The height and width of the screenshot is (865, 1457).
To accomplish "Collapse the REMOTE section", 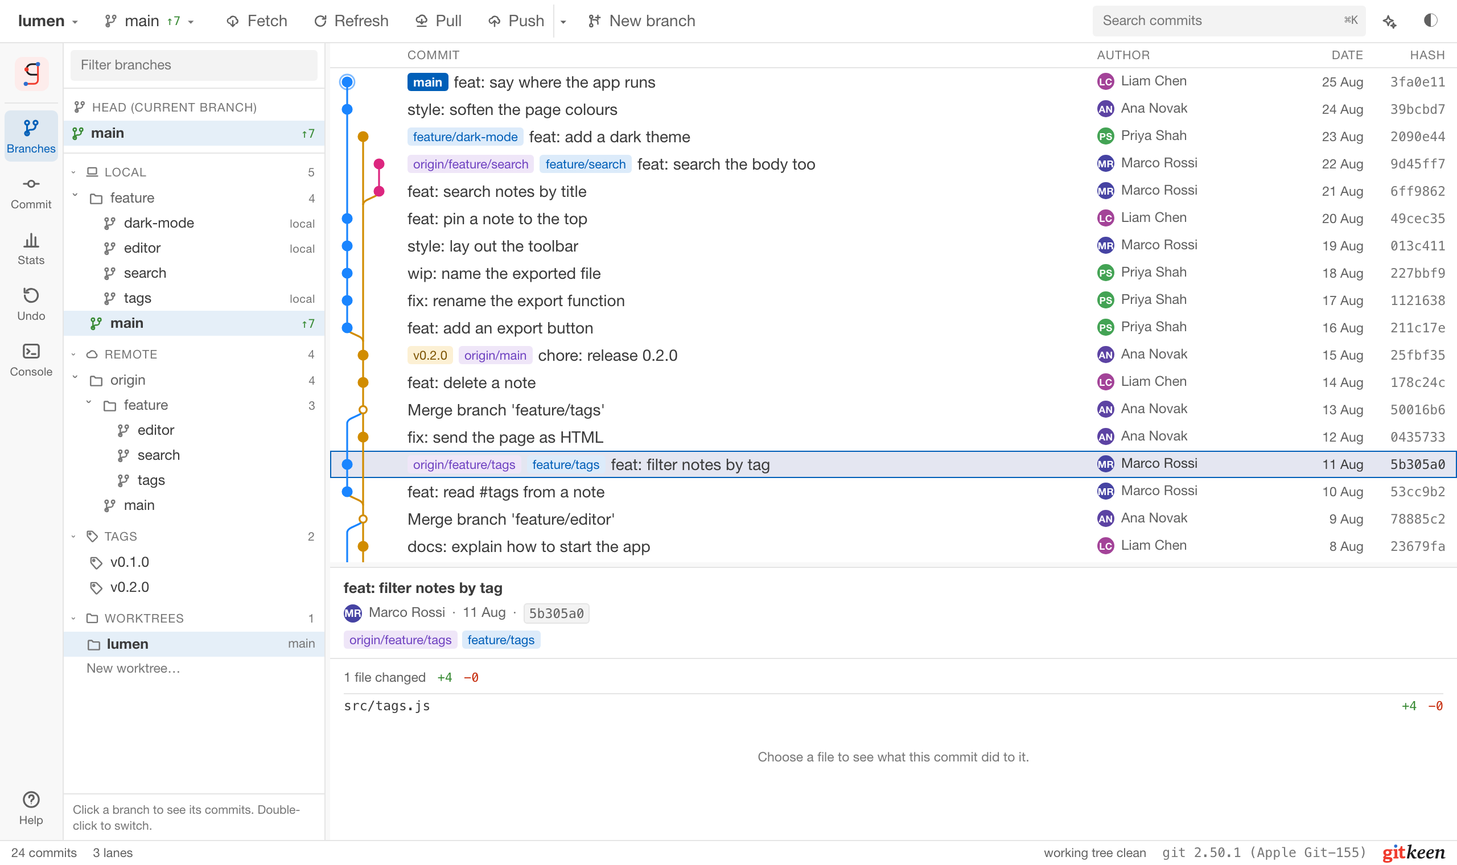I will point(73,354).
